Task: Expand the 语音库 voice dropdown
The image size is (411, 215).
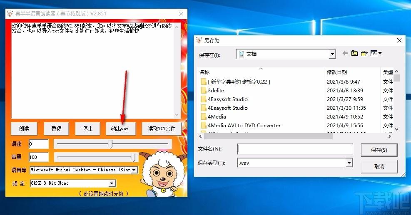Action: tap(134, 170)
